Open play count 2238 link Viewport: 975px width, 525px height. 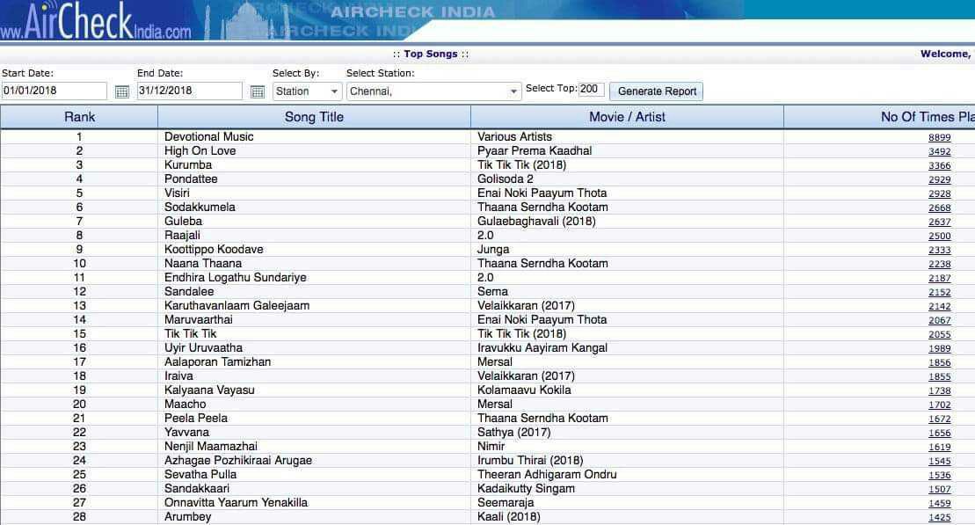pos(940,265)
